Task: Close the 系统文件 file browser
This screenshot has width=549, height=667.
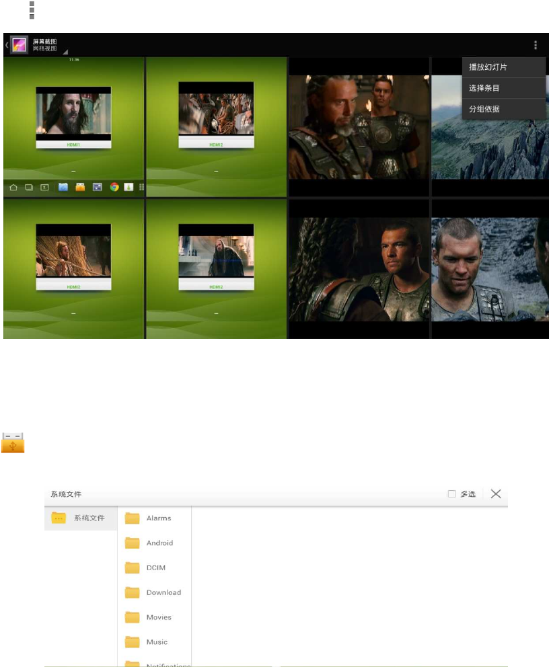Action: [496, 494]
